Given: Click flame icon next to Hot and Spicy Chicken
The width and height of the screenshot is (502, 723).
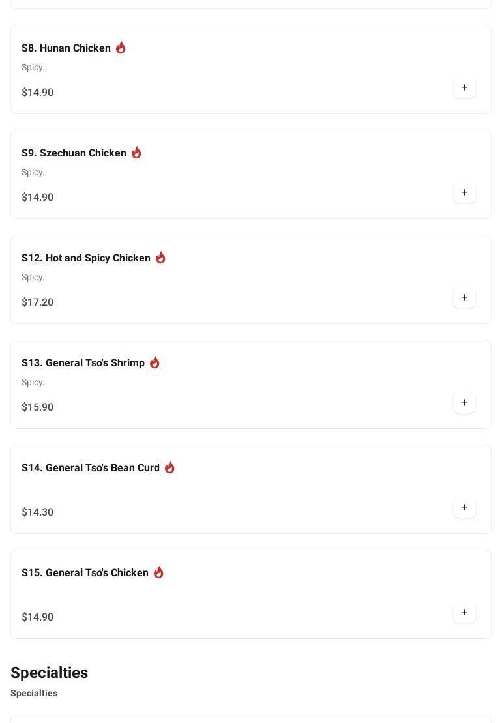Looking at the screenshot, I should click(160, 258).
